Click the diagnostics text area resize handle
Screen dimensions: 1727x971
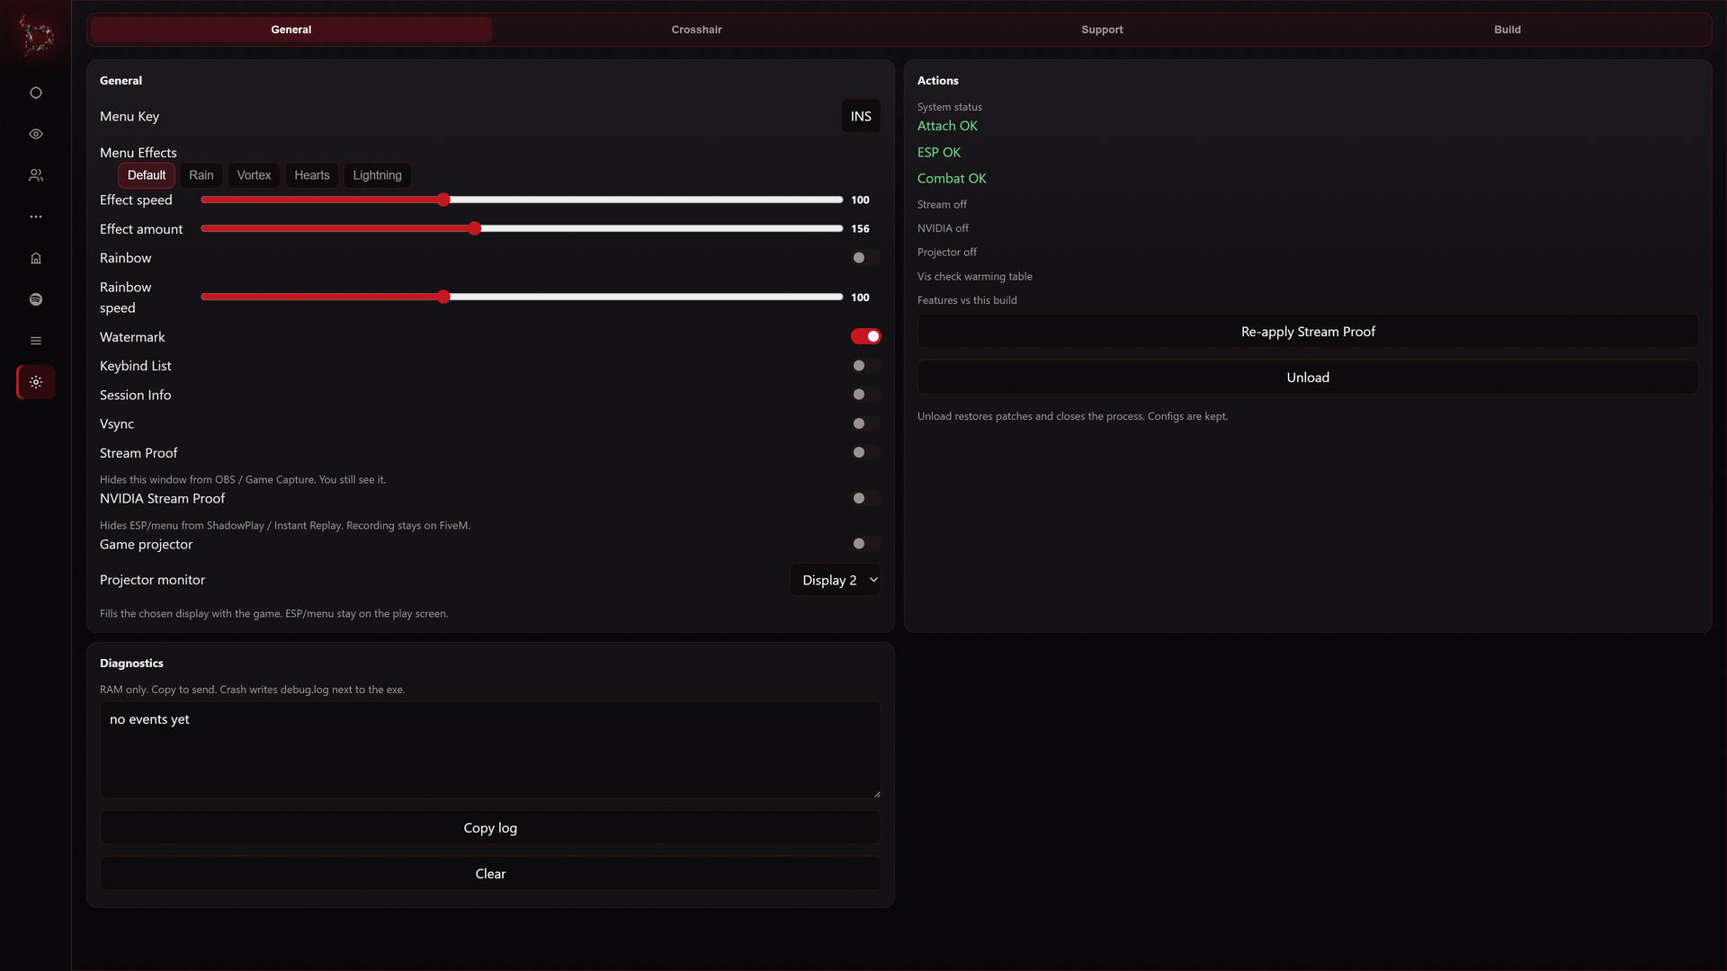click(876, 794)
